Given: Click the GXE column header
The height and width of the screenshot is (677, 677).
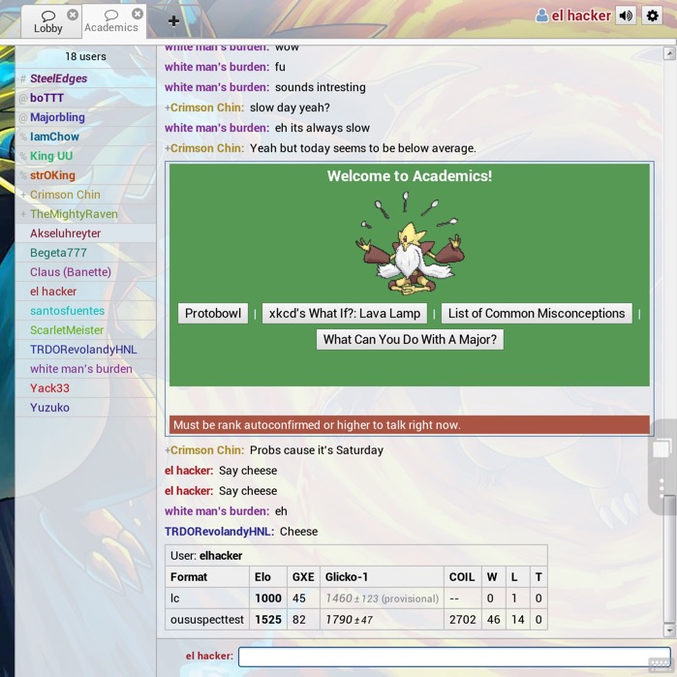Looking at the screenshot, I should point(303,577).
